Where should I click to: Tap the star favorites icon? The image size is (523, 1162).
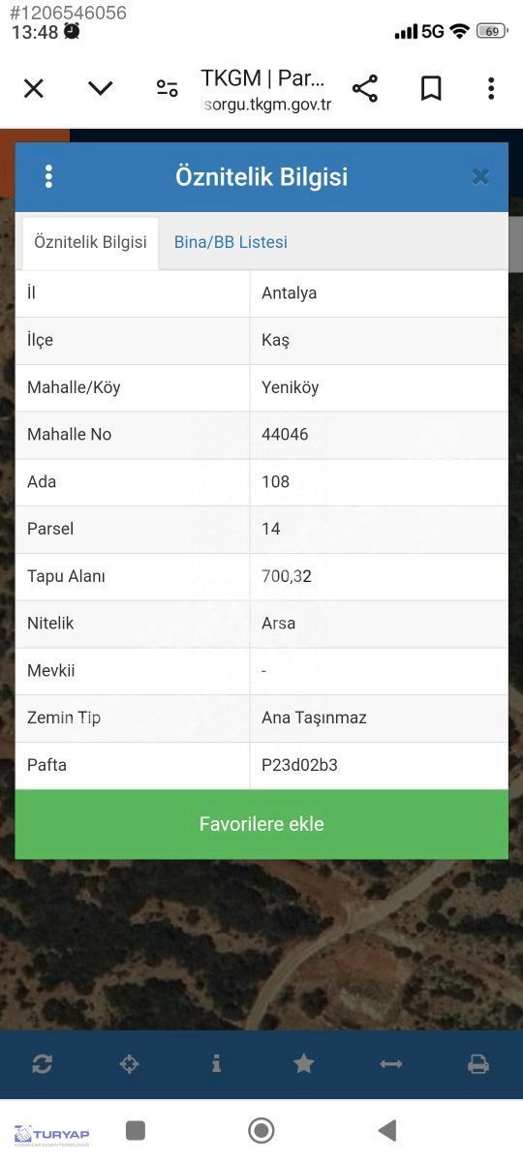304,1063
